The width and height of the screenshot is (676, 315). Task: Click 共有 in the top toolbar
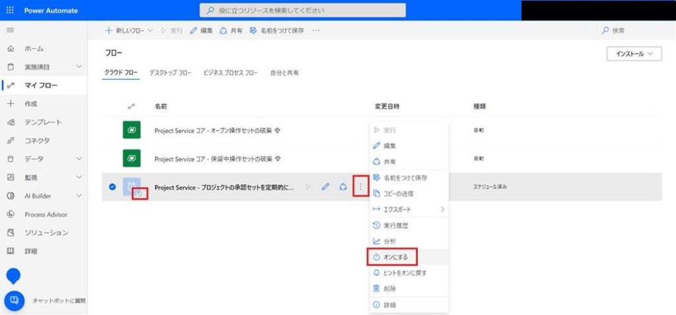(231, 30)
